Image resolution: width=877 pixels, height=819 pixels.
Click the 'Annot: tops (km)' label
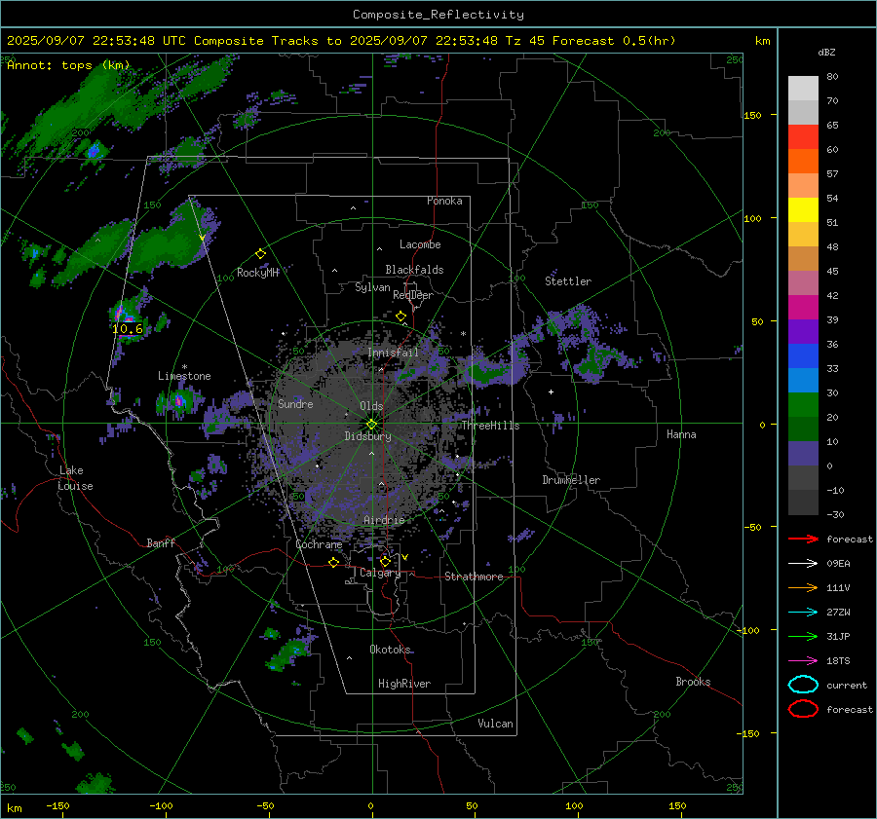point(68,65)
